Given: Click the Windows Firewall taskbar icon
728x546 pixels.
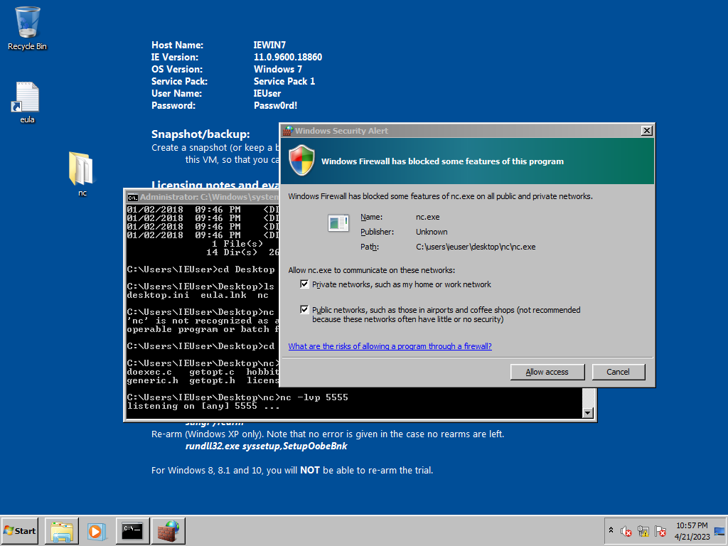Looking at the screenshot, I should pos(168,530).
